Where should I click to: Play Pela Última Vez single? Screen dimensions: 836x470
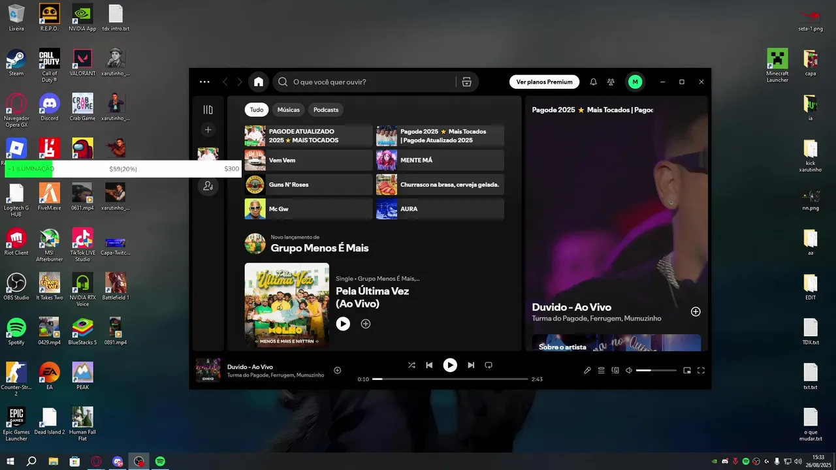coord(343,324)
